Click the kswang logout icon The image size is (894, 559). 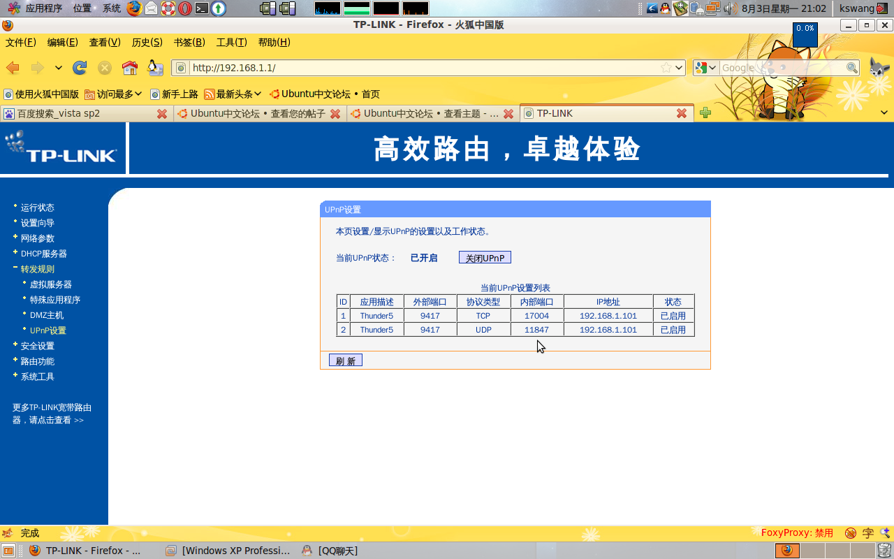pos(882,8)
